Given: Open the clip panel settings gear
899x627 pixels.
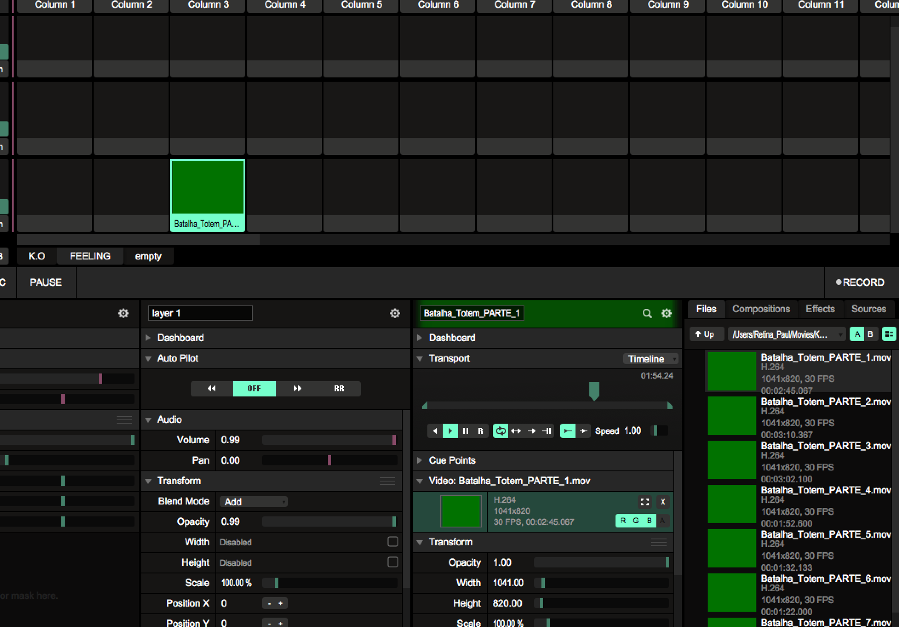Looking at the screenshot, I should point(667,313).
